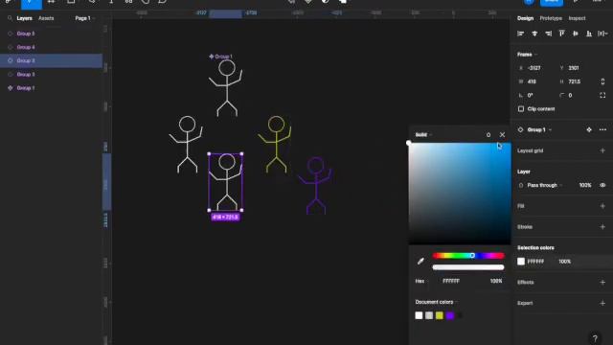The image size is (613, 345).
Task: Switch to the Inspect tab
Action: tap(577, 18)
